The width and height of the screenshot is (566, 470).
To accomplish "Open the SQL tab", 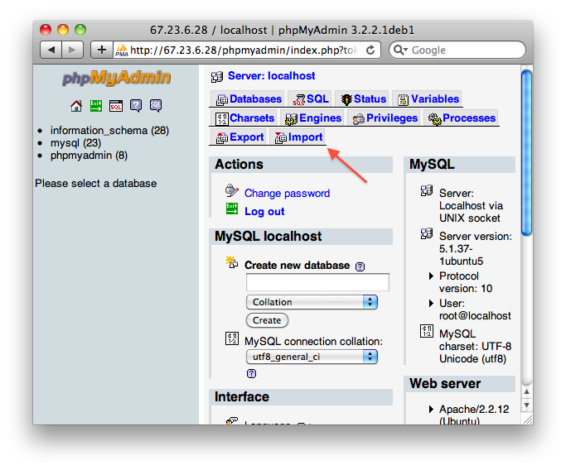I will (x=311, y=98).
